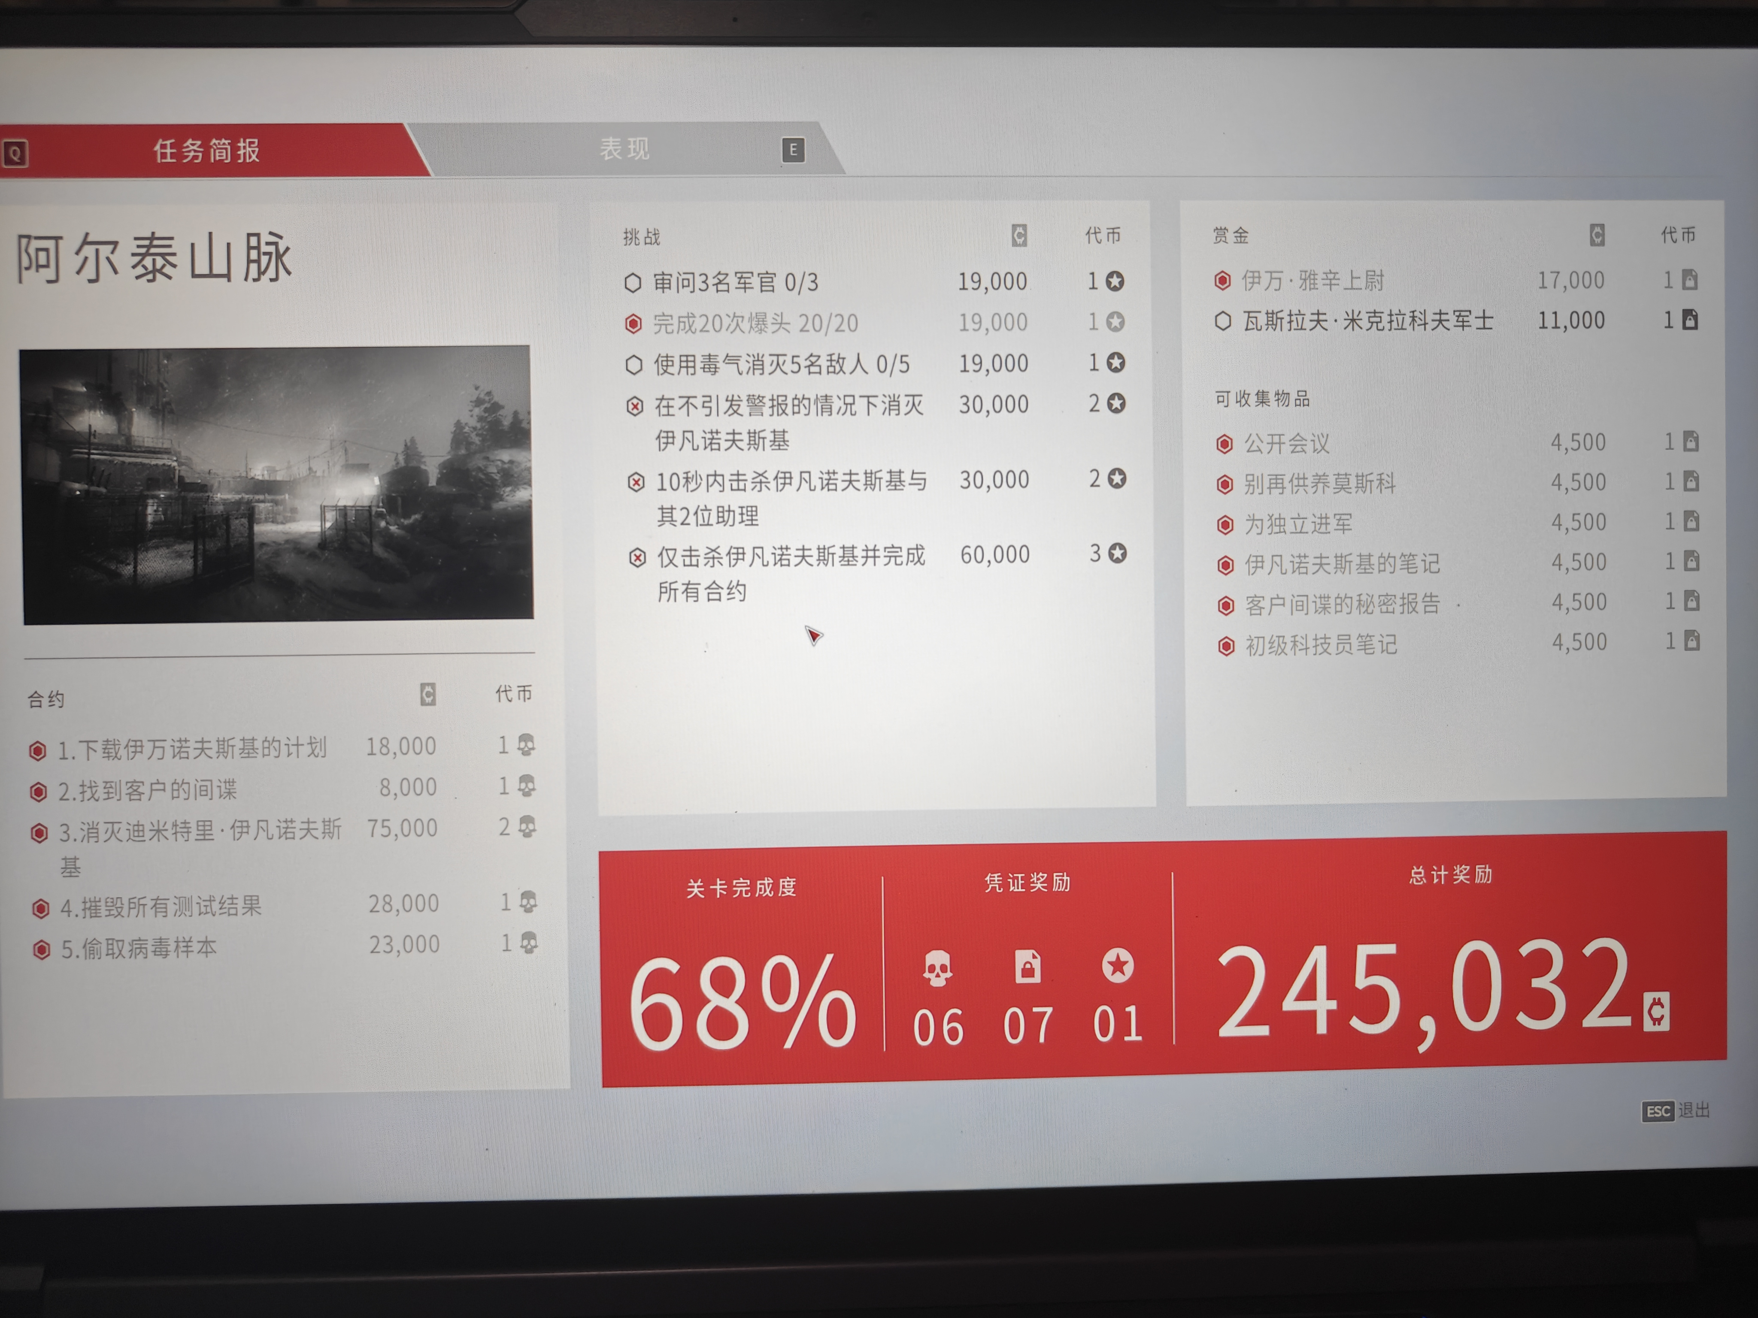Click the Q key hint icon
The height and width of the screenshot is (1318, 1758).
coord(15,153)
